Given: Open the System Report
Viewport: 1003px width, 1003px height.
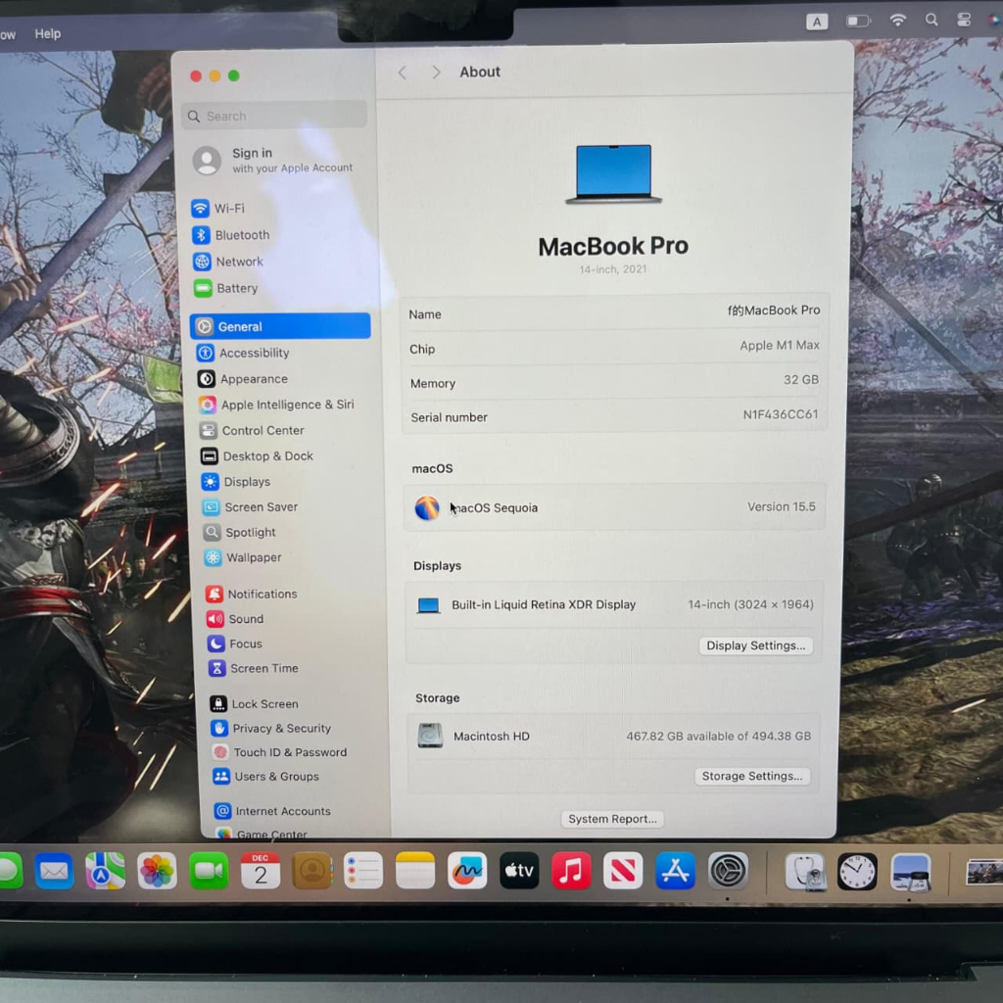Looking at the screenshot, I should pos(613,819).
